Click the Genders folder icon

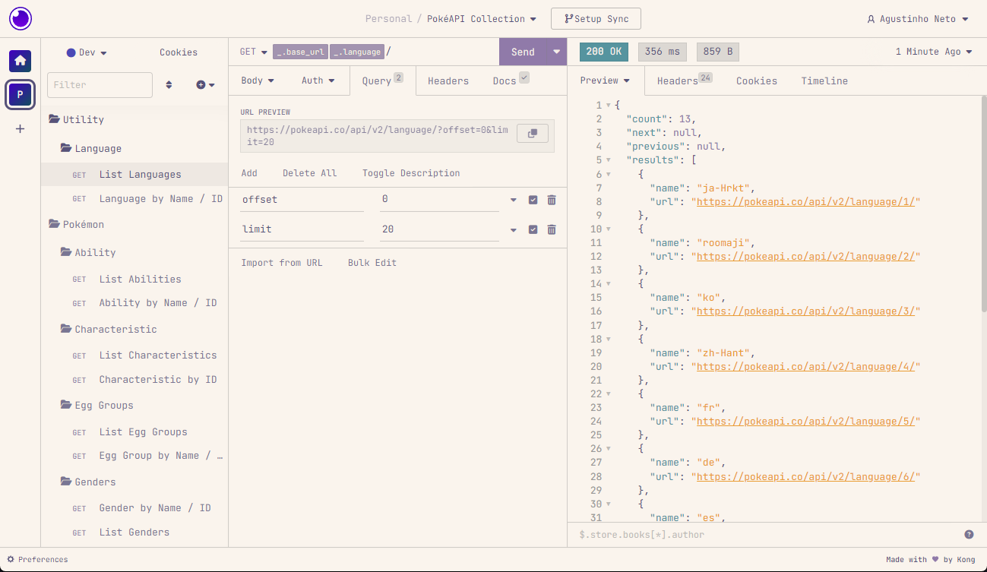tap(66, 482)
